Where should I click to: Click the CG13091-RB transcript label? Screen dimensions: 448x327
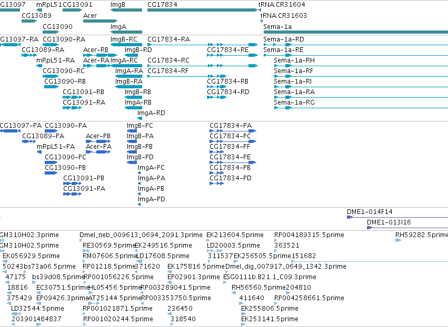83,92
